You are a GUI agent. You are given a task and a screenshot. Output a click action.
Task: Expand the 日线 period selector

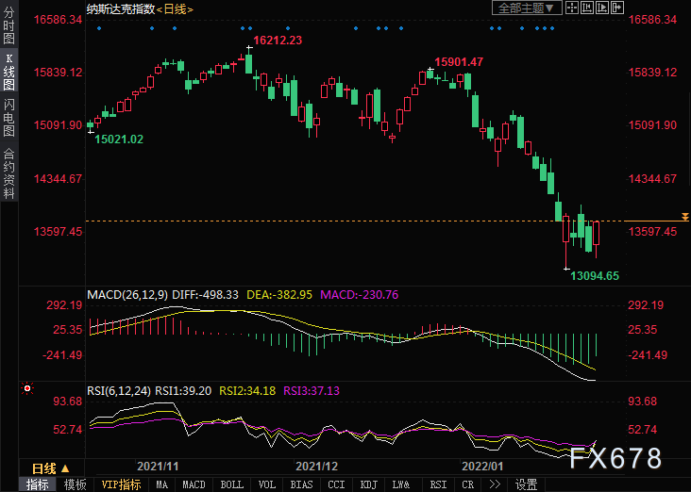tap(51, 468)
